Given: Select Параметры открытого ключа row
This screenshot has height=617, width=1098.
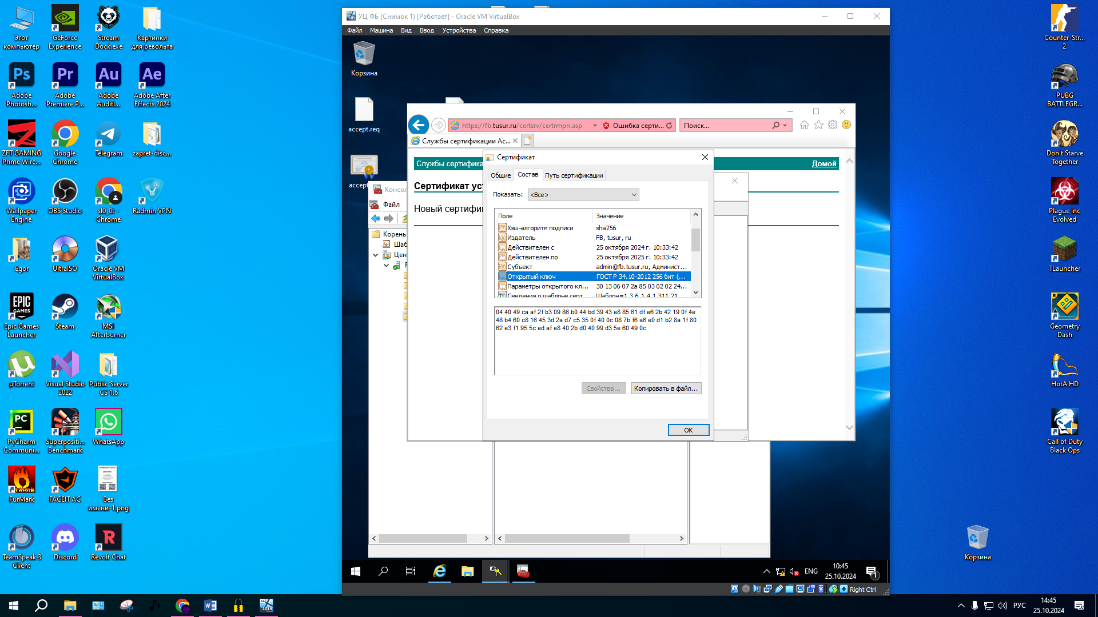Looking at the screenshot, I should 594,286.
